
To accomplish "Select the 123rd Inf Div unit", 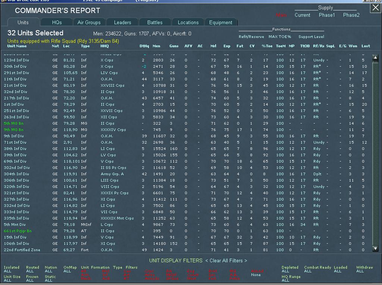I will (16, 60).
